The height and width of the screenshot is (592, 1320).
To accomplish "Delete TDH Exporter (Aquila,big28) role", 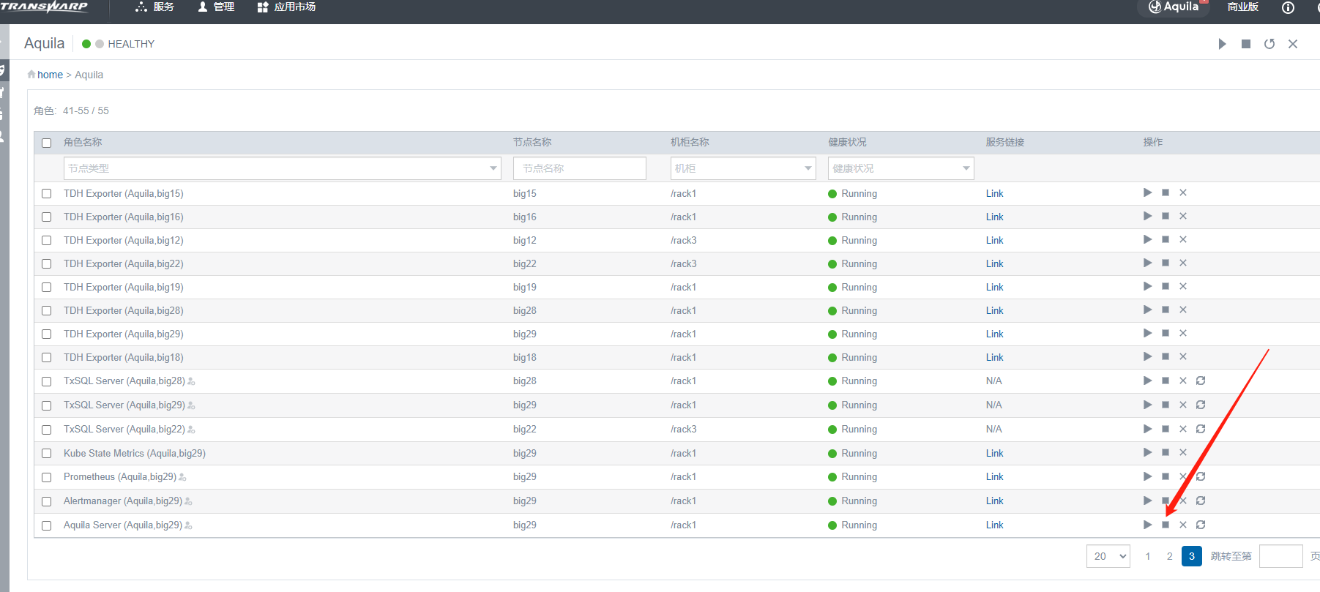I will (1183, 310).
